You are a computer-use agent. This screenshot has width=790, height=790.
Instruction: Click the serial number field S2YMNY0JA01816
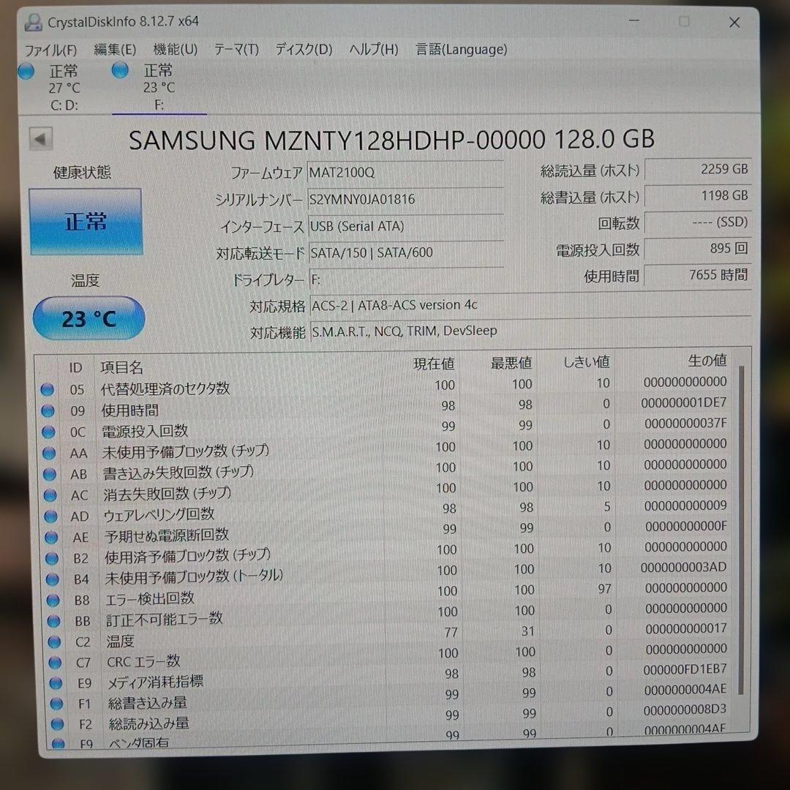click(x=406, y=199)
